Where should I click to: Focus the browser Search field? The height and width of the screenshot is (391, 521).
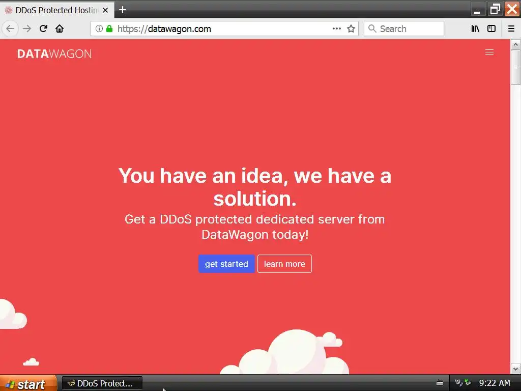click(404, 29)
